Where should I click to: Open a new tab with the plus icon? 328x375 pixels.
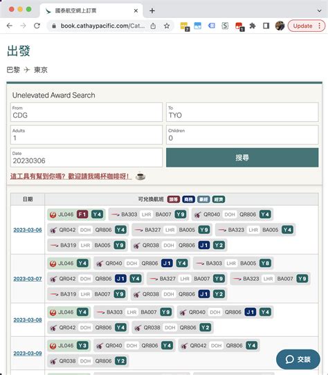point(152,11)
